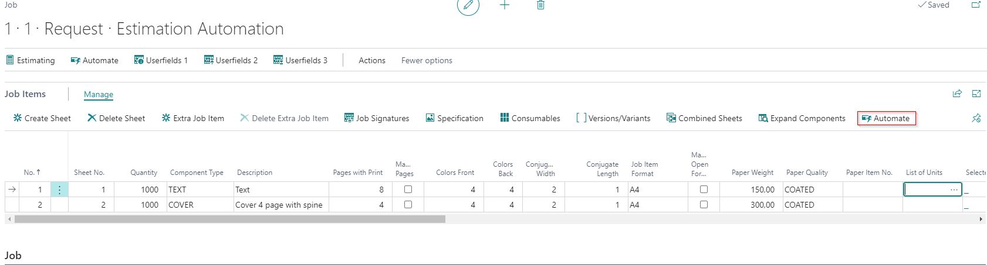The image size is (987, 265).
Task: Open Userfields 2
Action: point(231,60)
